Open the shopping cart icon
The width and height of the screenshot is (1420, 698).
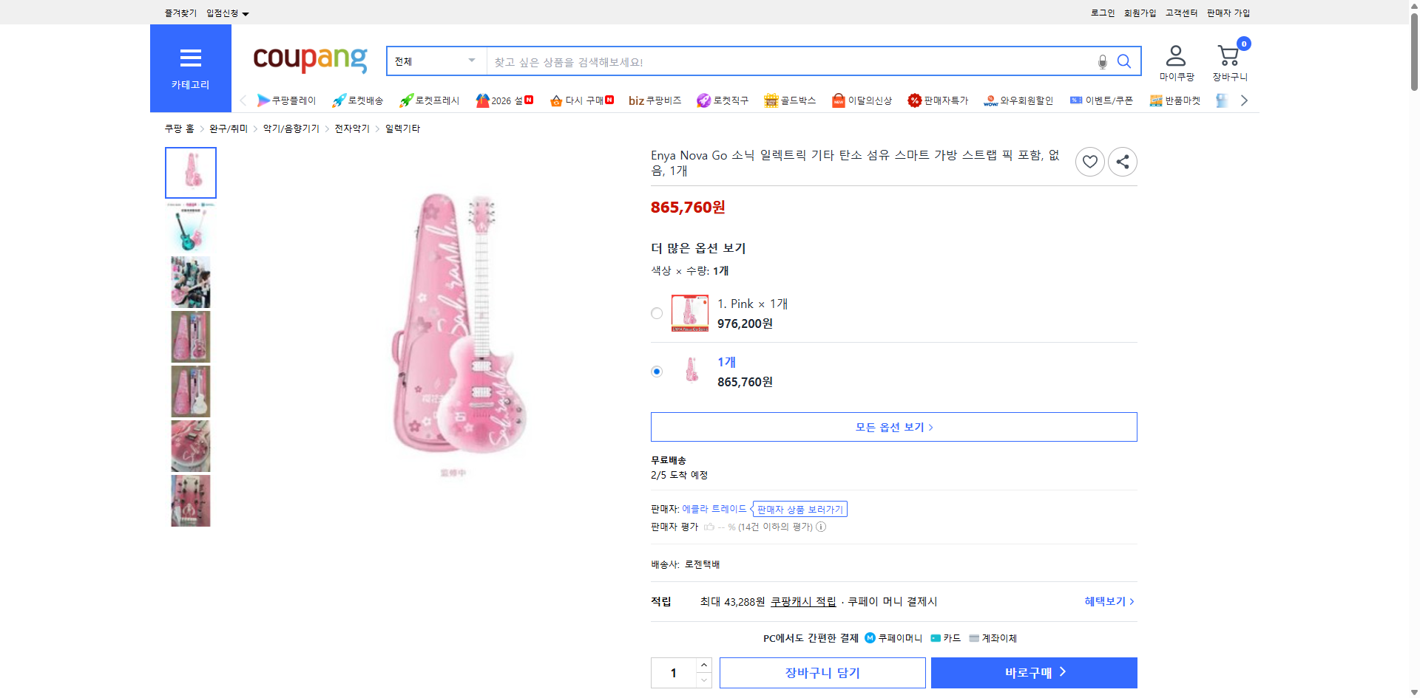click(x=1228, y=55)
